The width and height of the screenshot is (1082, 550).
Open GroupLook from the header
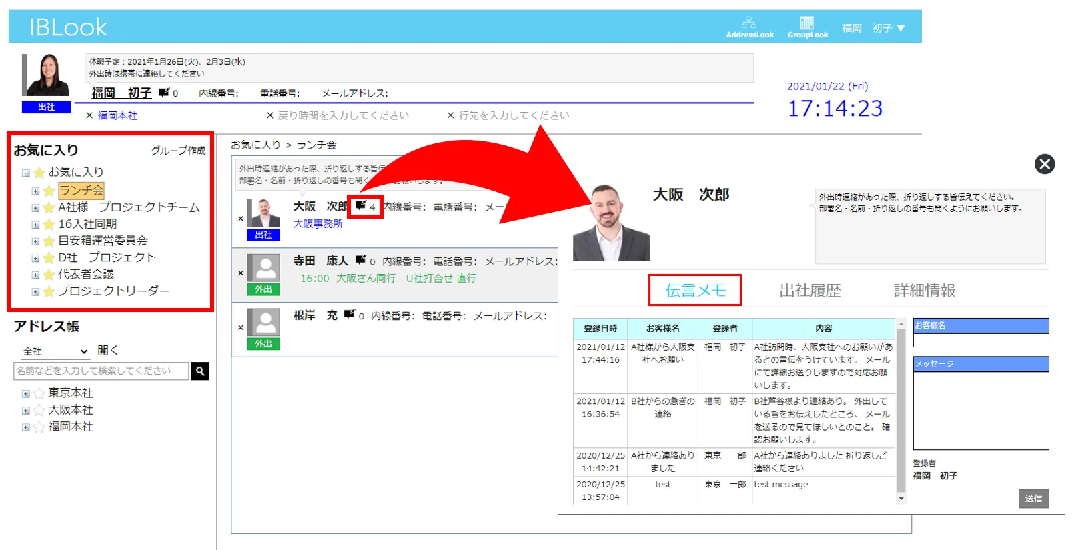click(x=807, y=27)
